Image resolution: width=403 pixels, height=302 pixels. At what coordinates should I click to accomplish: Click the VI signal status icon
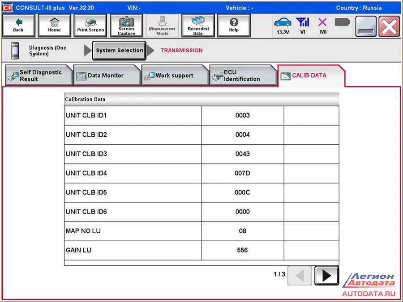coord(303,25)
